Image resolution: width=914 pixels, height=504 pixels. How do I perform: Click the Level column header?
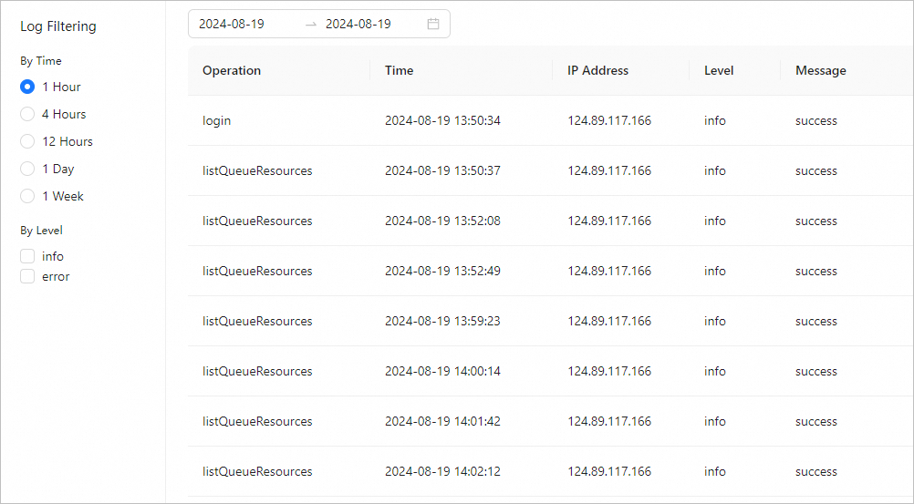tap(719, 70)
